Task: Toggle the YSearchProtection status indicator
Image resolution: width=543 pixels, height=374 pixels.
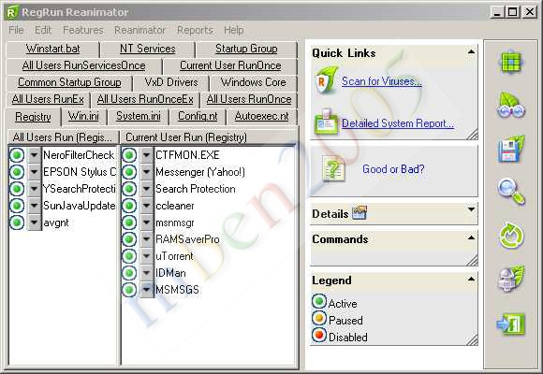Action: [17, 189]
